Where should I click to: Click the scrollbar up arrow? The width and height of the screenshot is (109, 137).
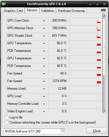click(104, 16)
